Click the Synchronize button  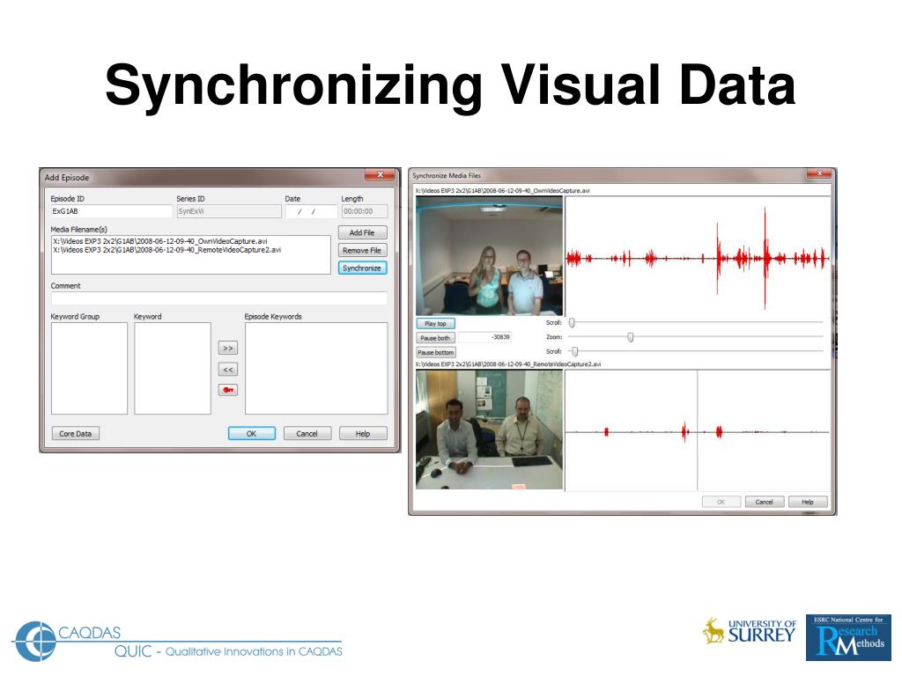point(362,268)
